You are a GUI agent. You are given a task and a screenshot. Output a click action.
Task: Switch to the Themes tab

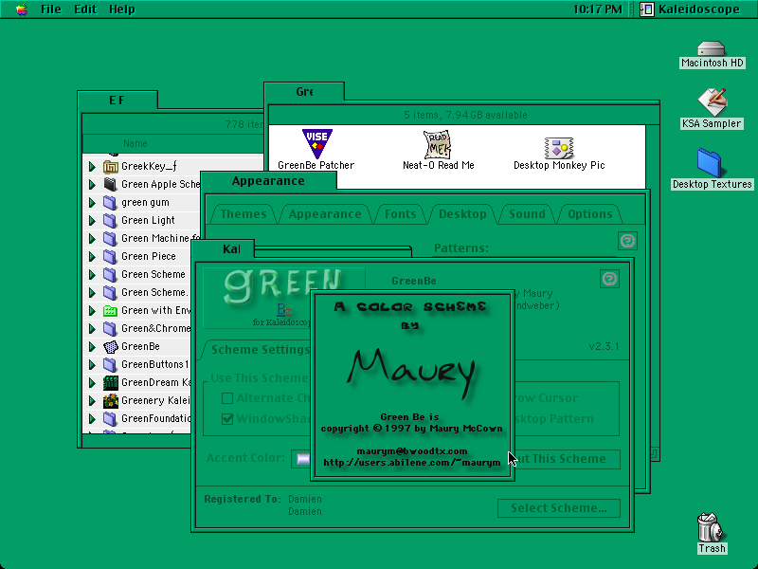[244, 214]
